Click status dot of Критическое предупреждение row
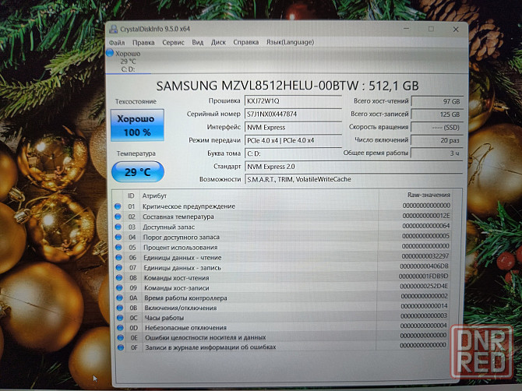The height and width of the screenshot is (391, 522). tap(118, 206)
